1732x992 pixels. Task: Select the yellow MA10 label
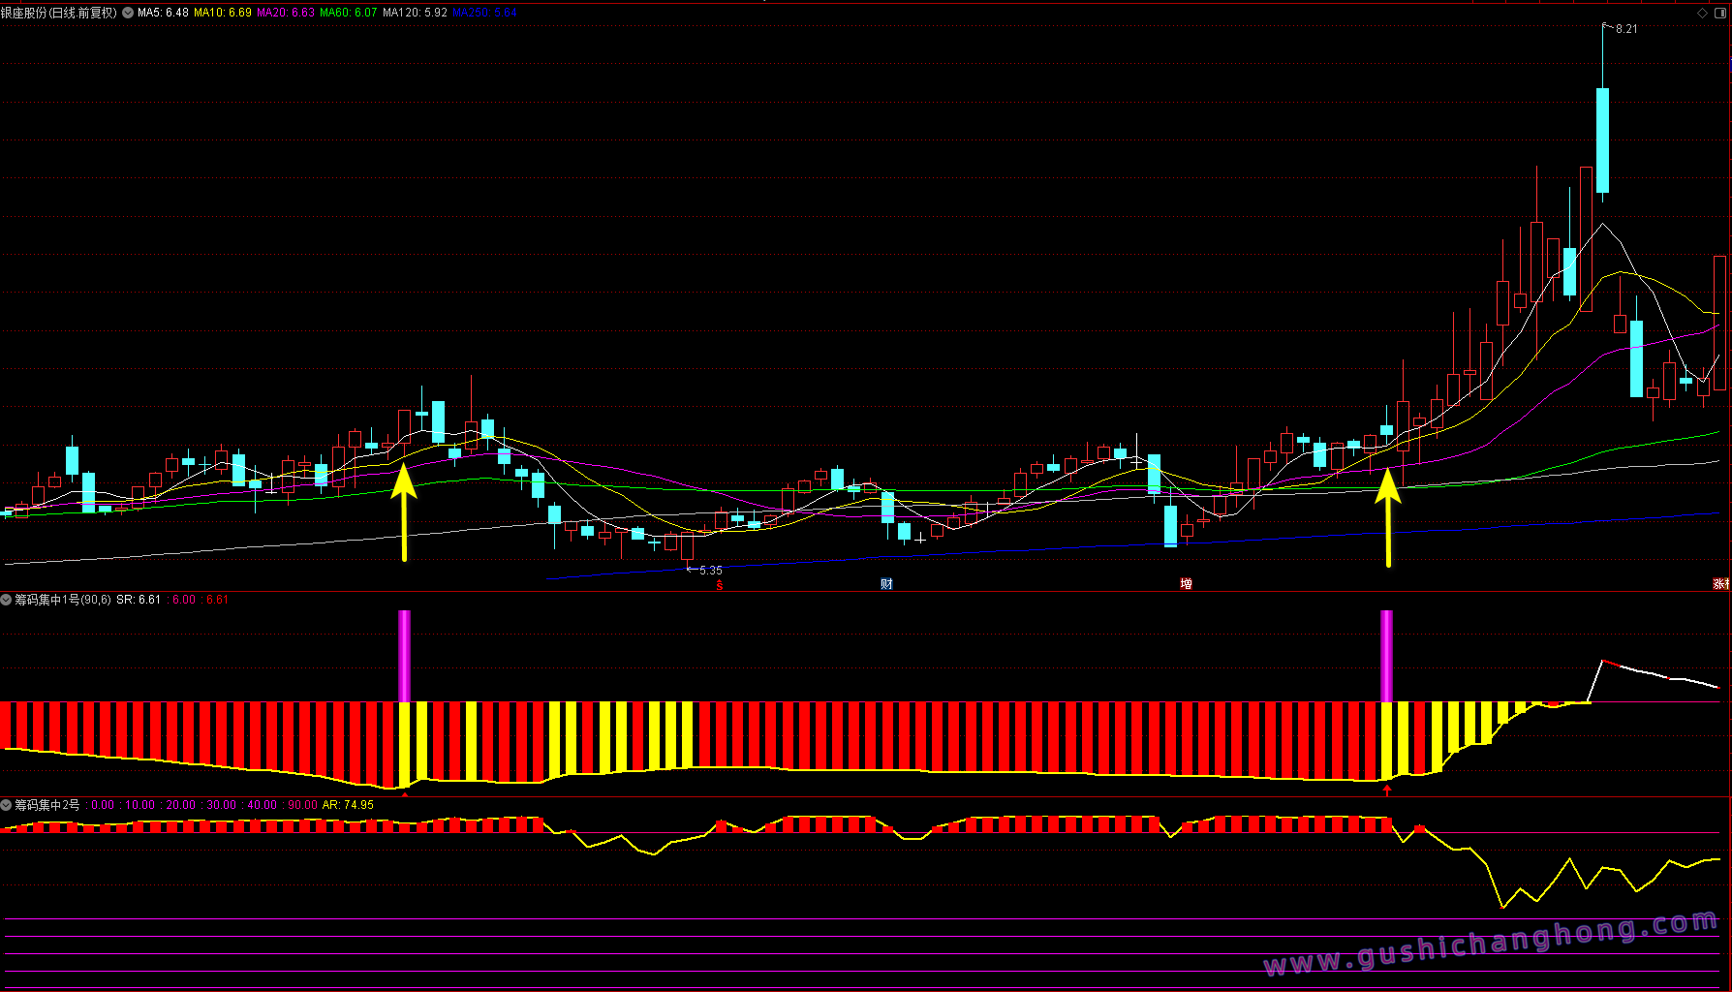click(222, 14)
